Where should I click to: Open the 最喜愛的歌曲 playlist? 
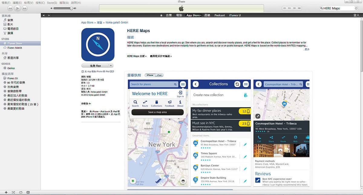16,108
